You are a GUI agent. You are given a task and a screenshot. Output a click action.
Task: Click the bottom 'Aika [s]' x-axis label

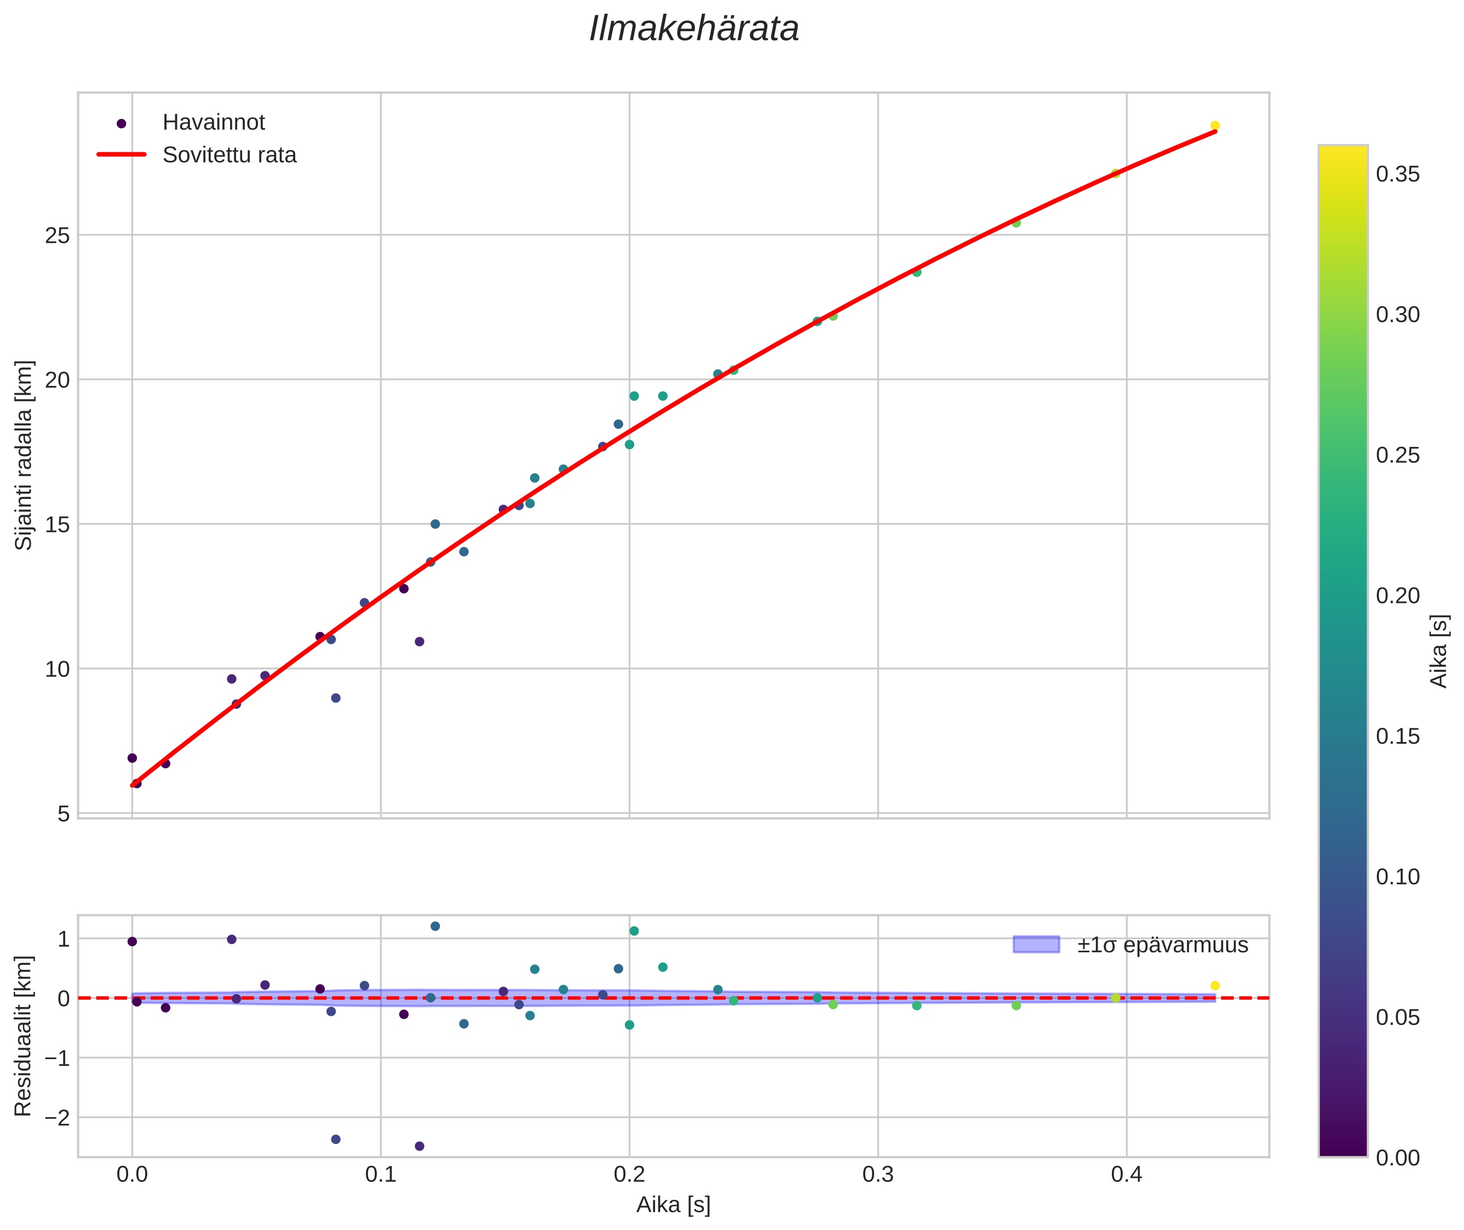click(x=673, y=1204)
